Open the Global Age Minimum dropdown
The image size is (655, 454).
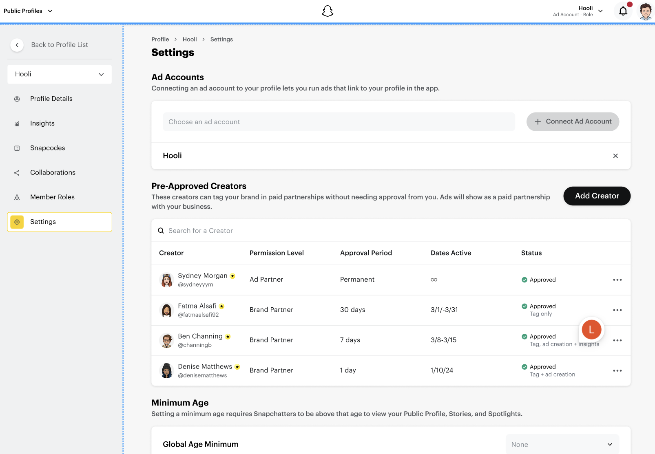[562, 444]
